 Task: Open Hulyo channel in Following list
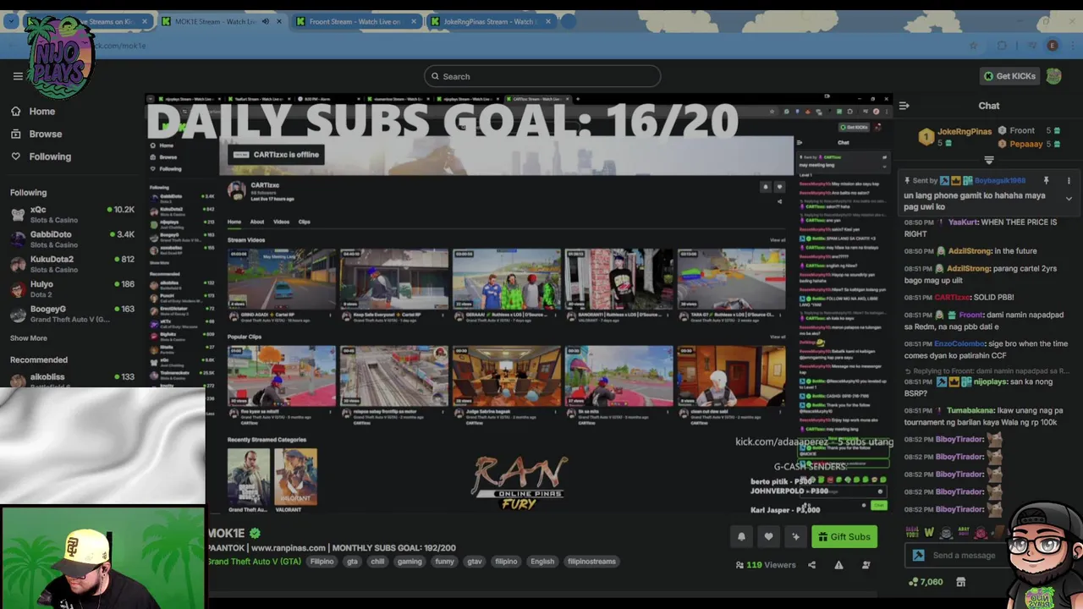click(72, 289)
